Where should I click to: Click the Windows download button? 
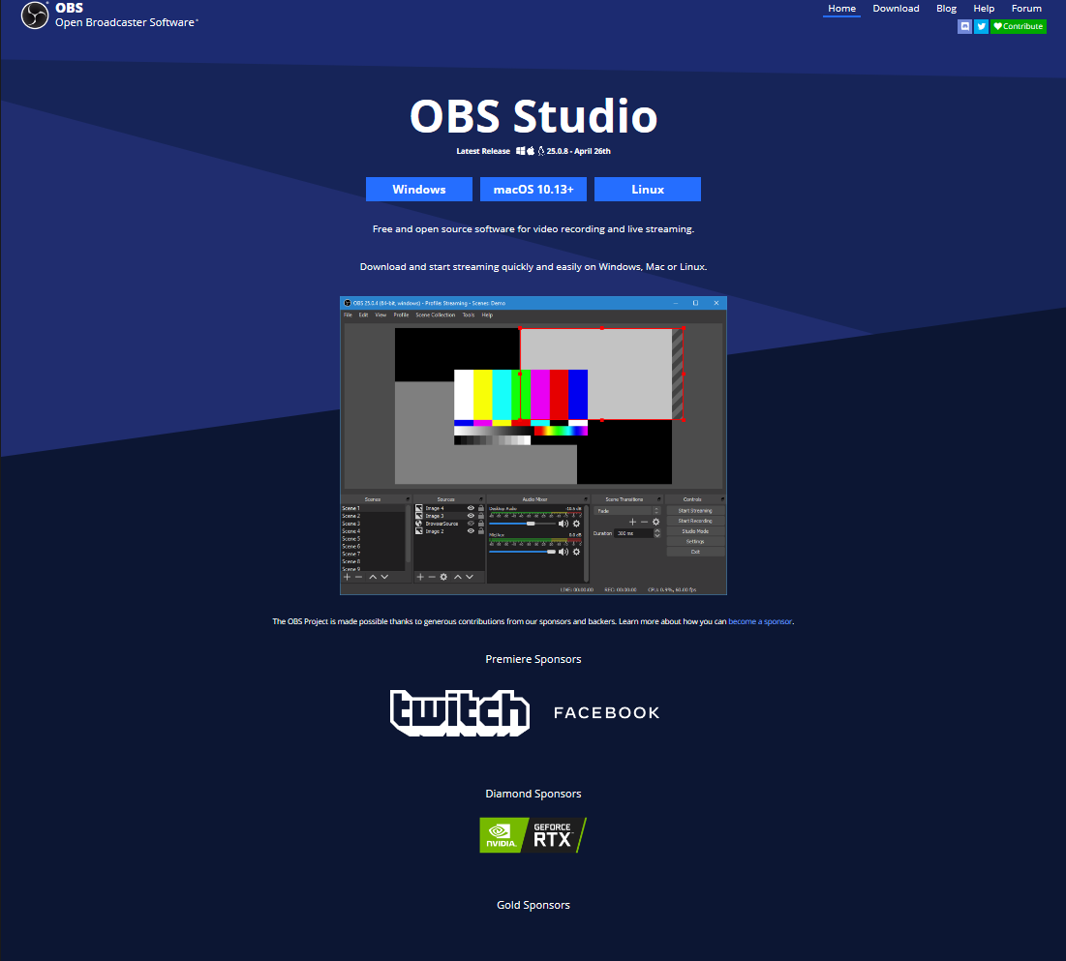point(419,190)
